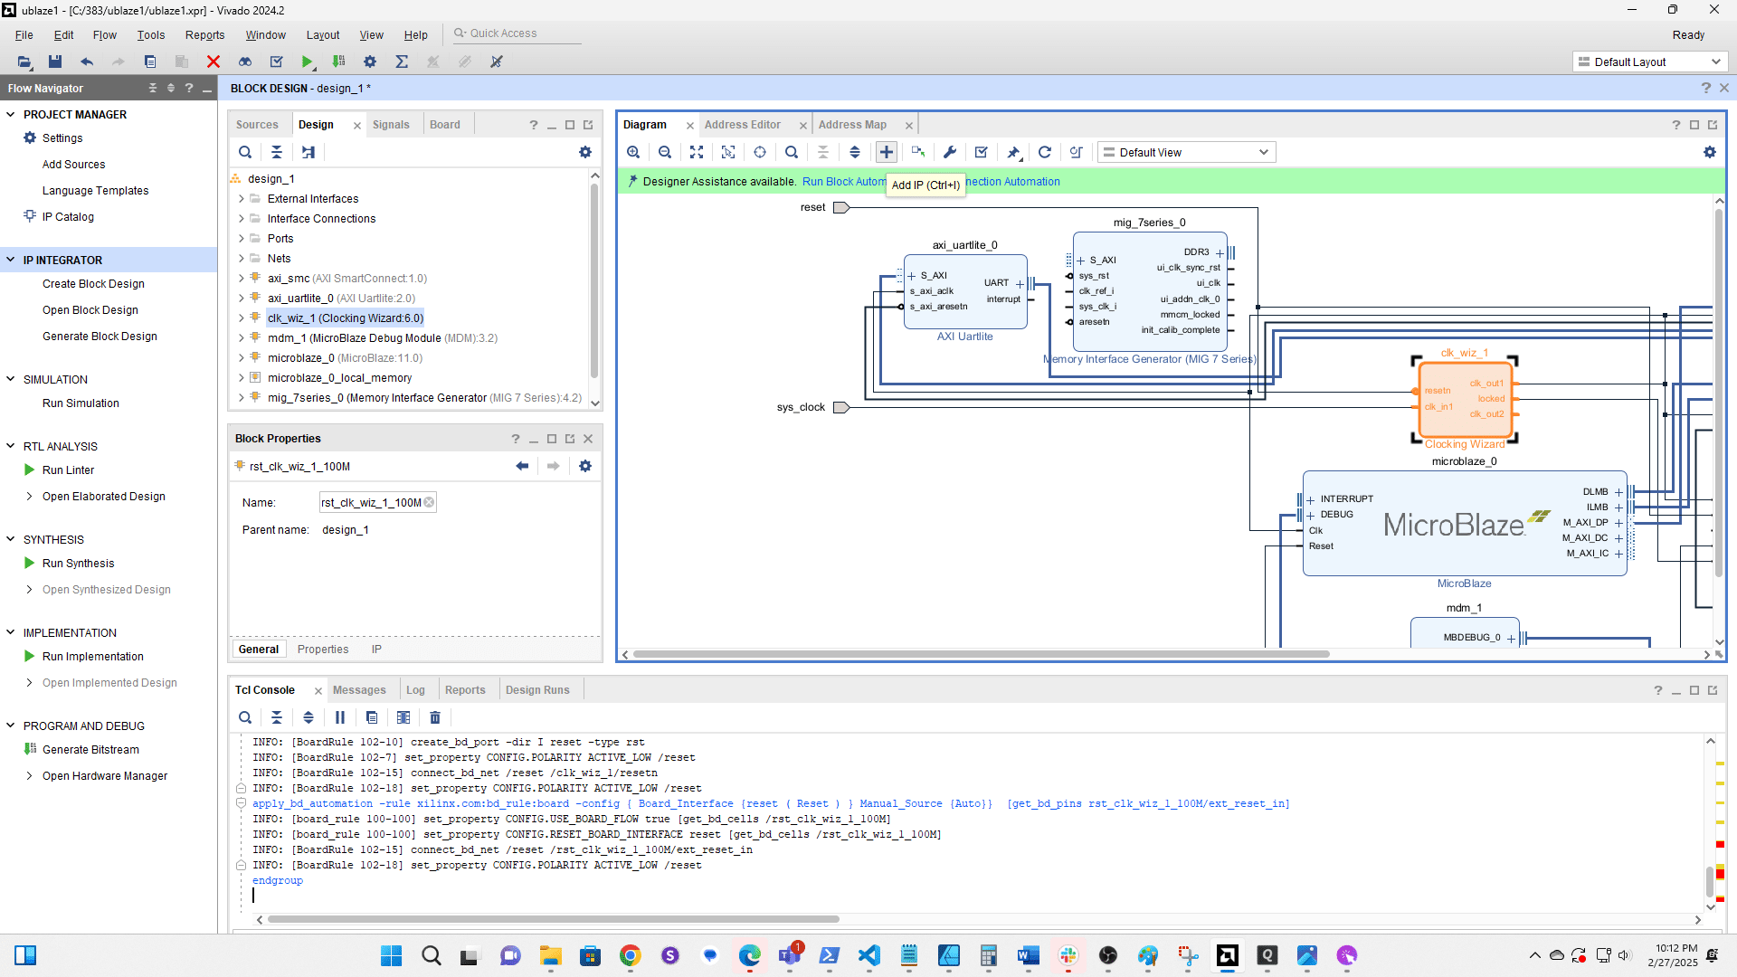Click Open Block Design in Flow Navigator

pyautogui.click(x=90, y=309)
